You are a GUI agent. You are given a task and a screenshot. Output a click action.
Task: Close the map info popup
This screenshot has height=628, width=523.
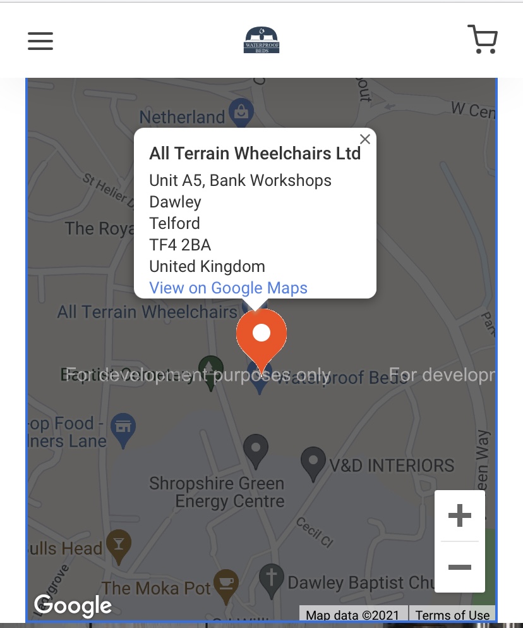[364, 140]
